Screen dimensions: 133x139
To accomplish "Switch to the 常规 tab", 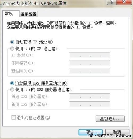I will pos(9,14).
